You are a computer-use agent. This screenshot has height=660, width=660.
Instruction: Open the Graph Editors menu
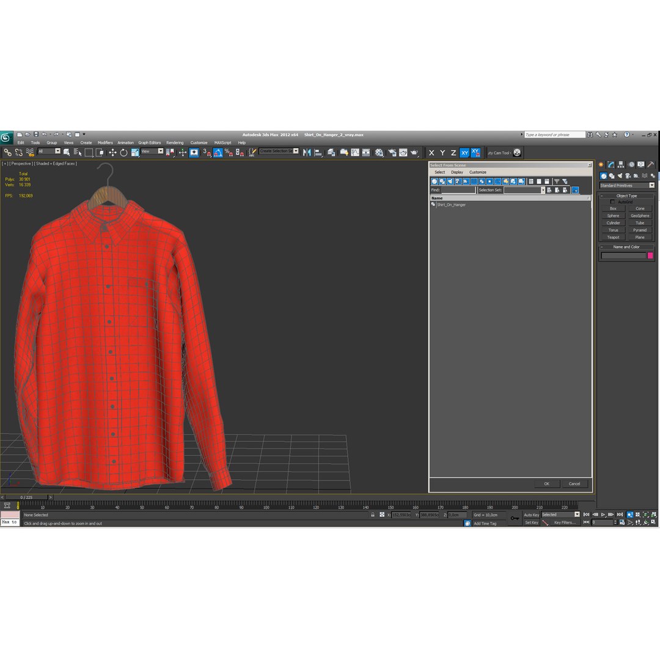[150, 142]
